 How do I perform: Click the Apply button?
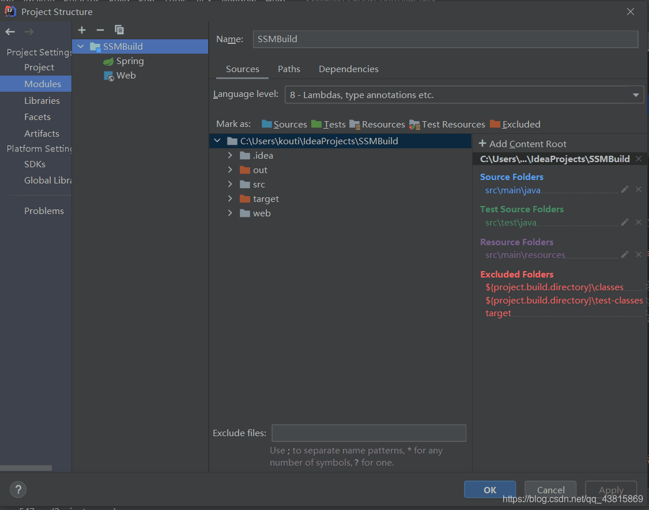pos(611,490)
